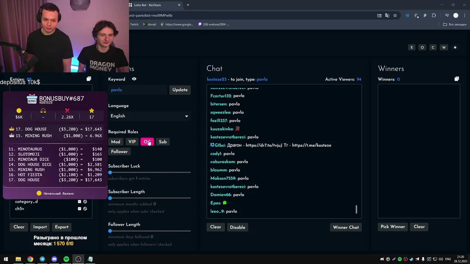Open the Winner Chat
Viewport: 470px width, 264px height.
tap(346, 227)
